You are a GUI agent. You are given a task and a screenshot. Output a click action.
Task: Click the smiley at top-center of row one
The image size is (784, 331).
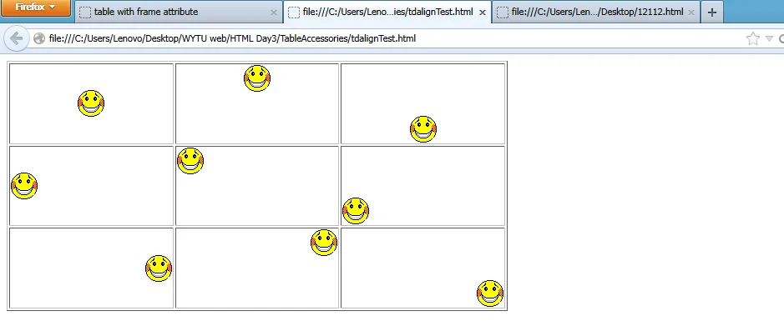pos(257,78)
